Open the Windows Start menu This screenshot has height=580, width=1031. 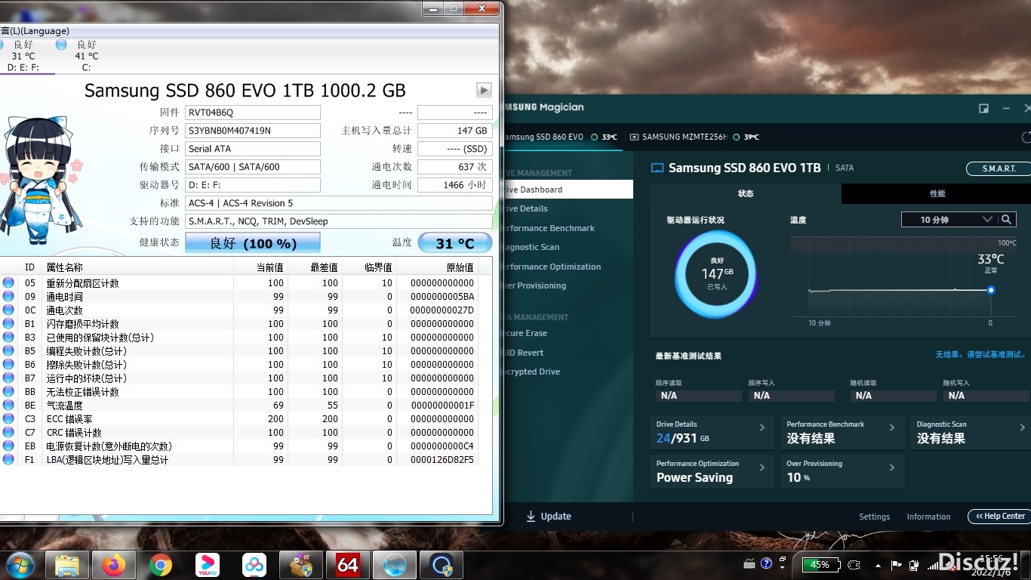(20, 564)
